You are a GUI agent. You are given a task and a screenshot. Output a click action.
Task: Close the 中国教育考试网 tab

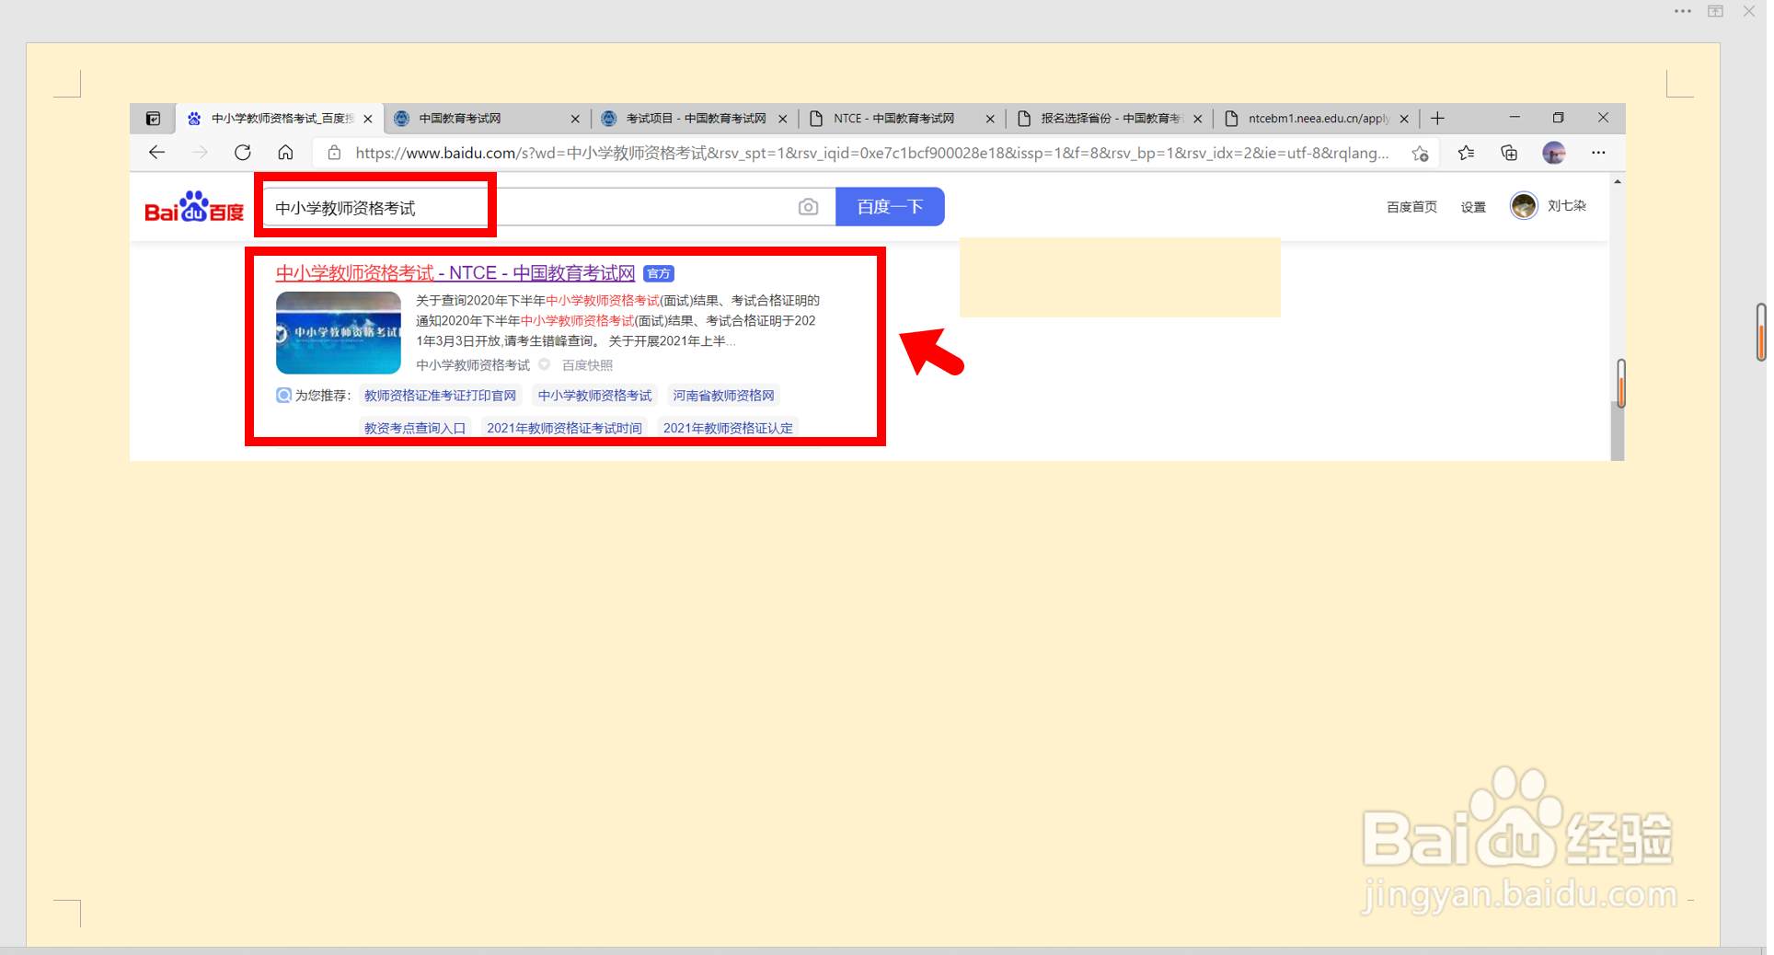pos(575,119)
